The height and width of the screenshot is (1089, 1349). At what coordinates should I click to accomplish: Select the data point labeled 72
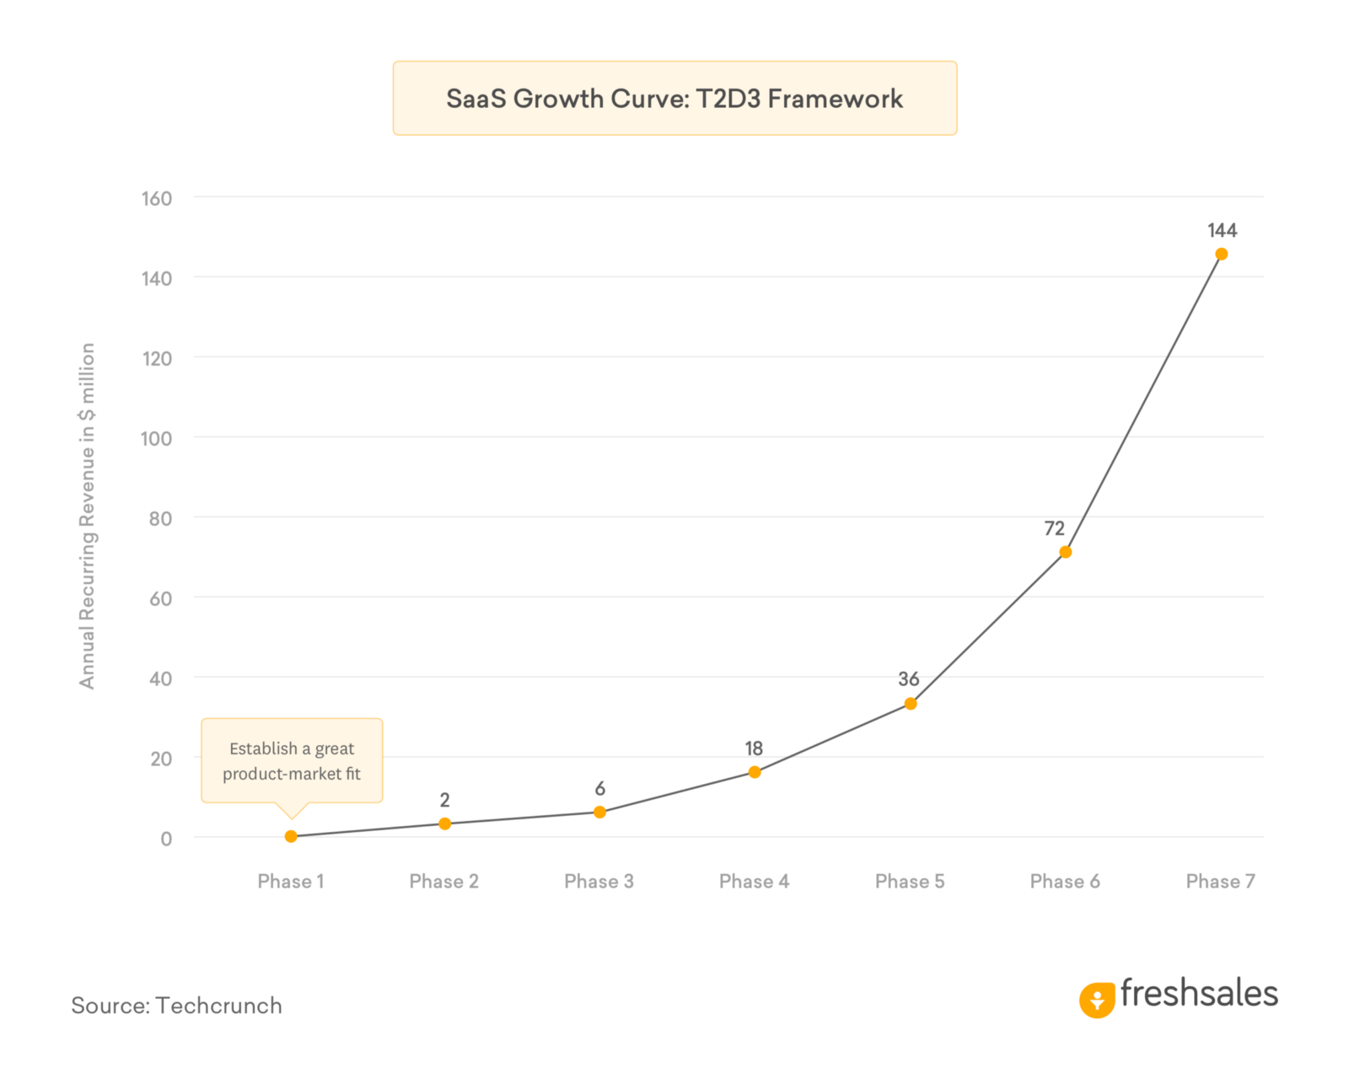point(1066,552)
